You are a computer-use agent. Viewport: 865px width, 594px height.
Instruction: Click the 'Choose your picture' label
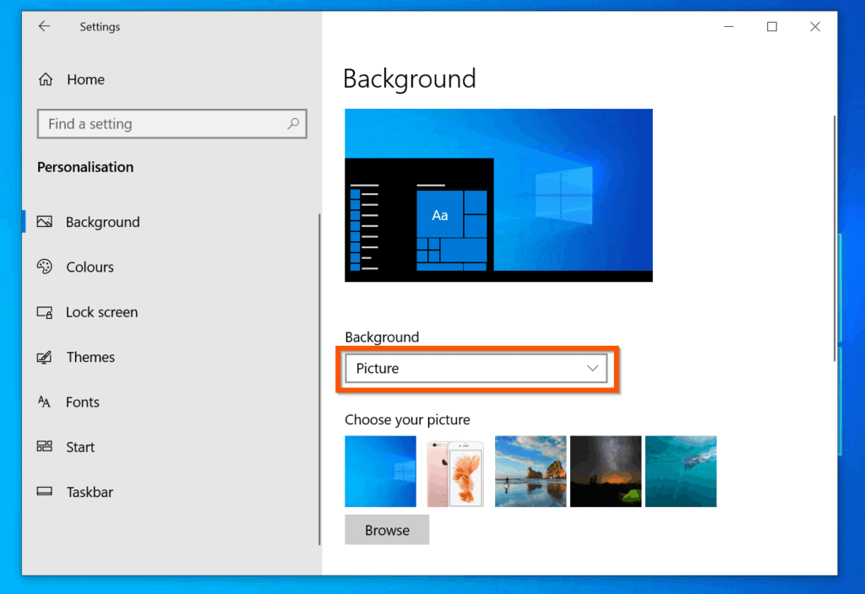(408, 420)
